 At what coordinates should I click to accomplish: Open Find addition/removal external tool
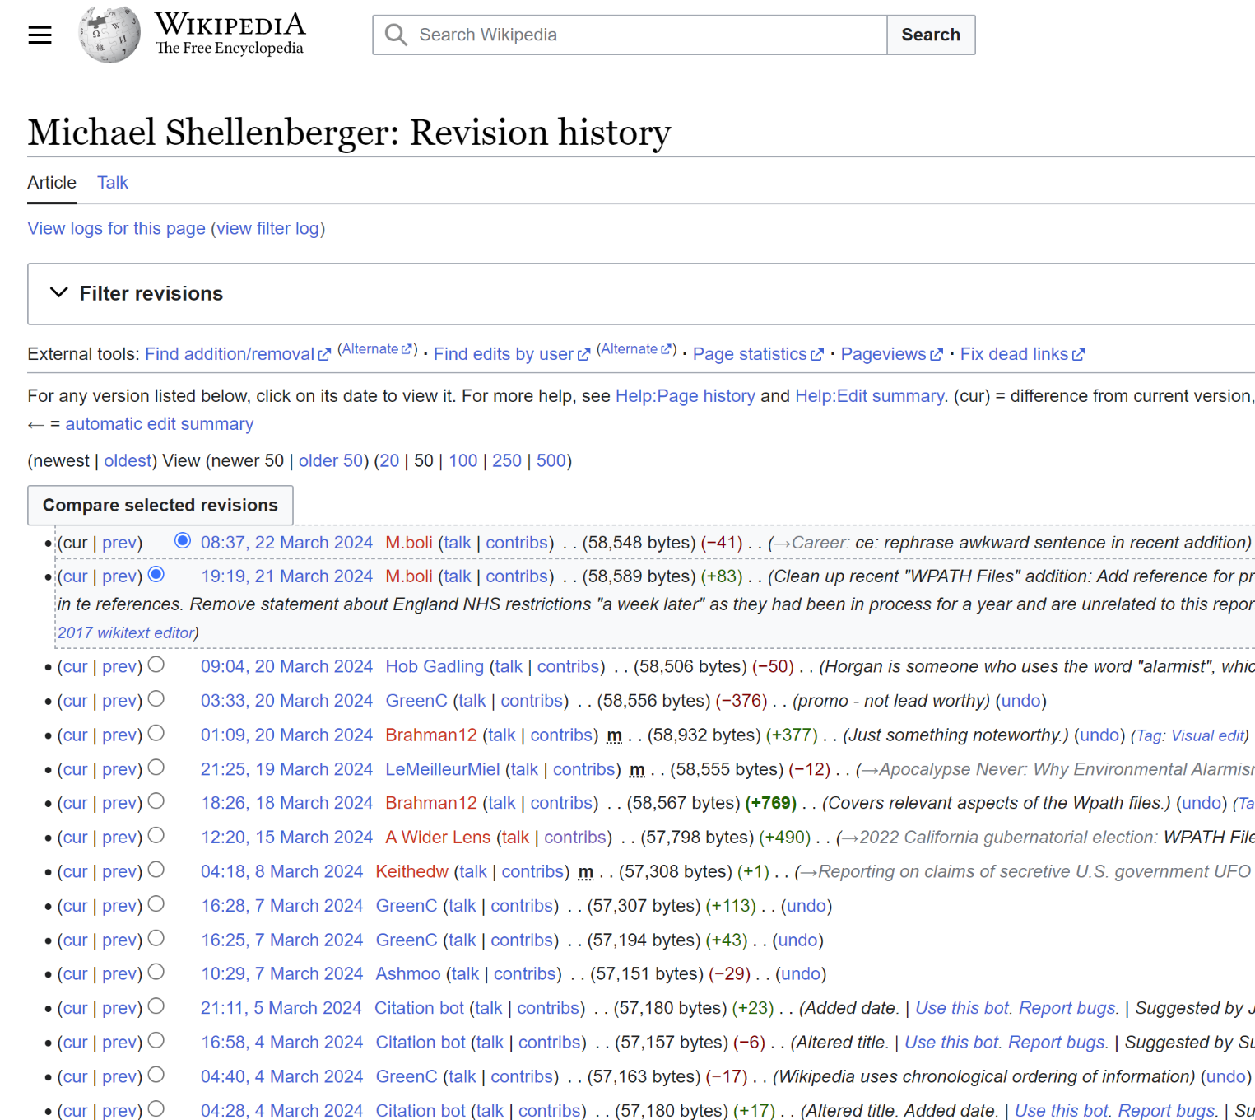click(230, 354)
